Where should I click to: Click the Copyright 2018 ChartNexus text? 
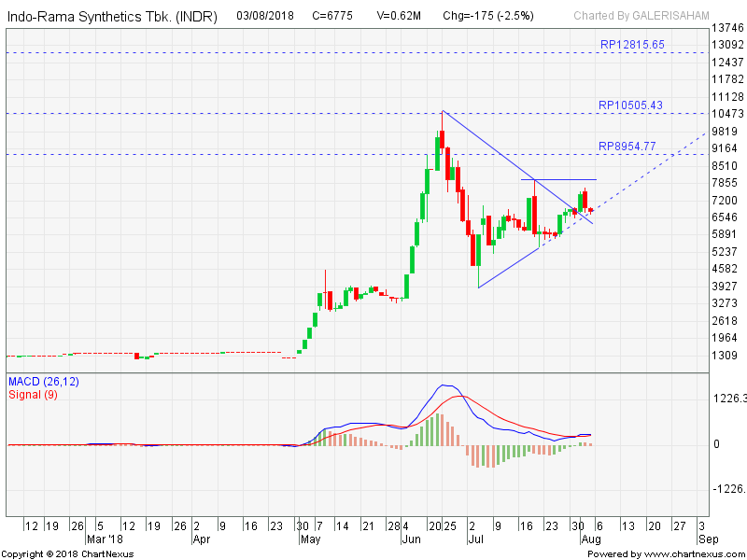click(x=67, y=554)
